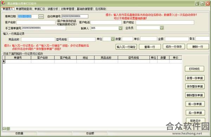Viewport: 211px width, 137px height.
Task: Focus the 客户名称 input field
Action: click(36, 22)
